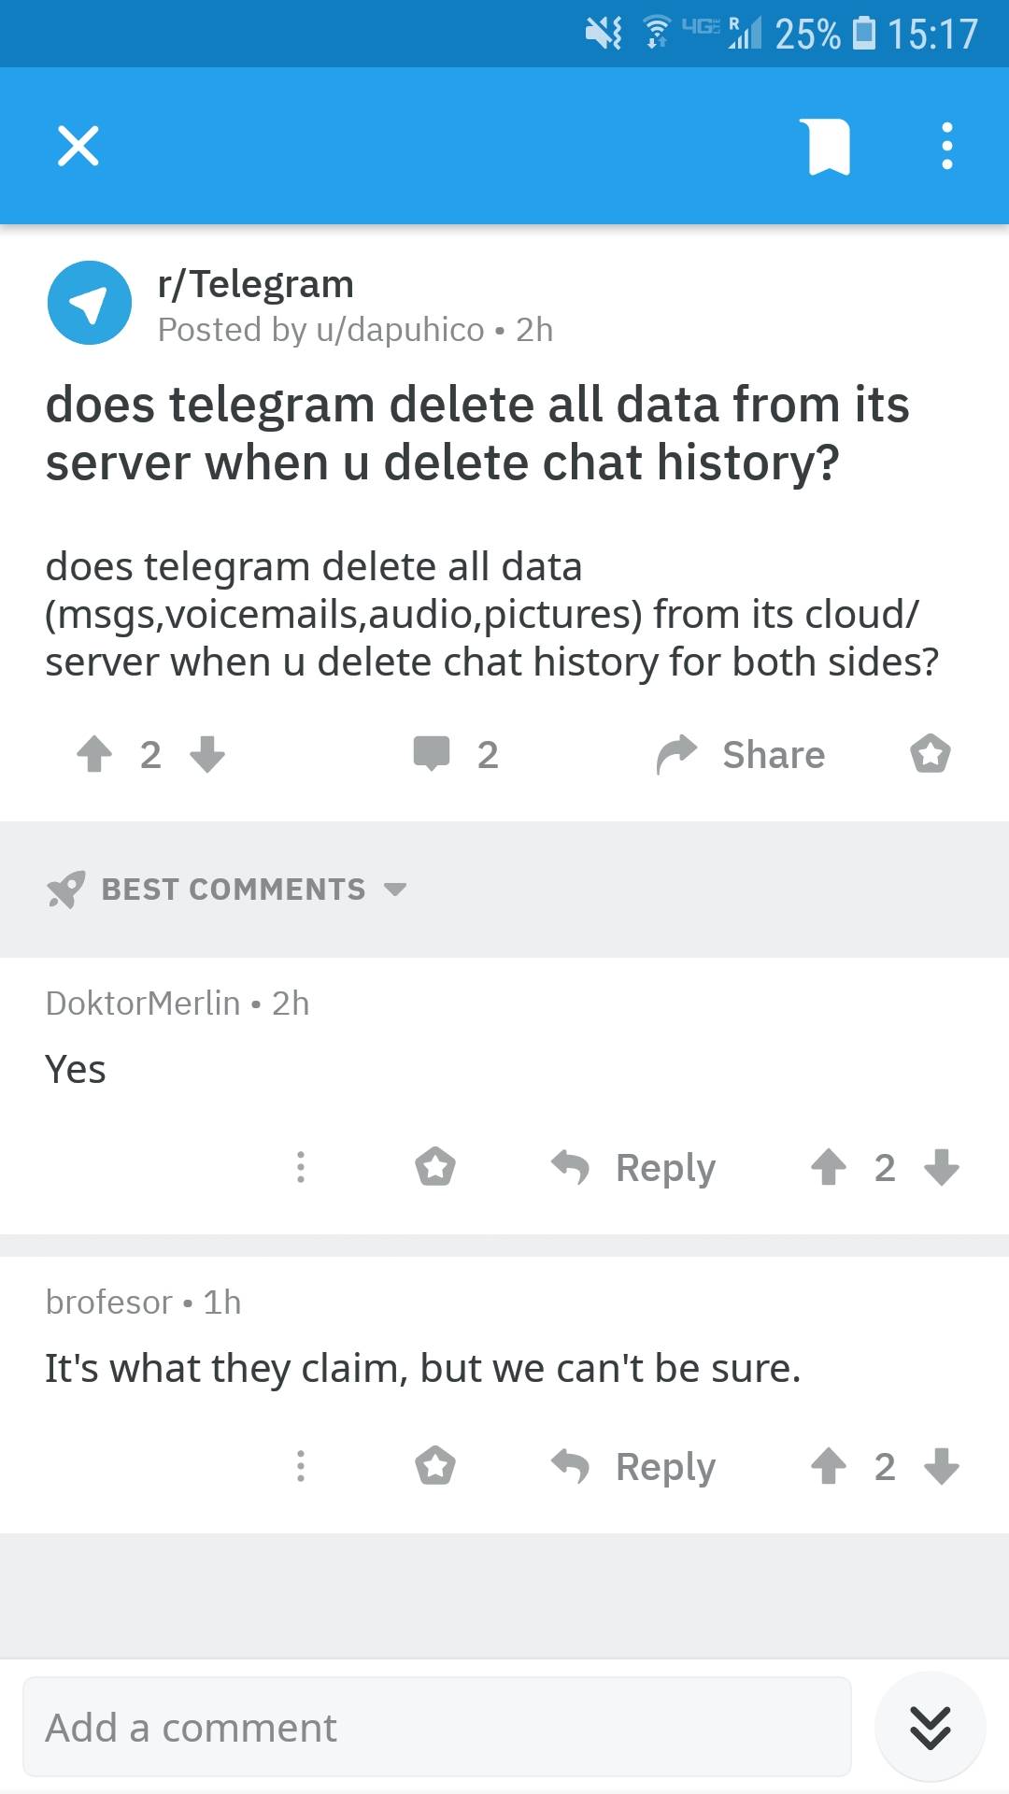Tap the comments speech bubble icon
The height and width of the screenshot is (1794, 1009).
click(433, 753)
